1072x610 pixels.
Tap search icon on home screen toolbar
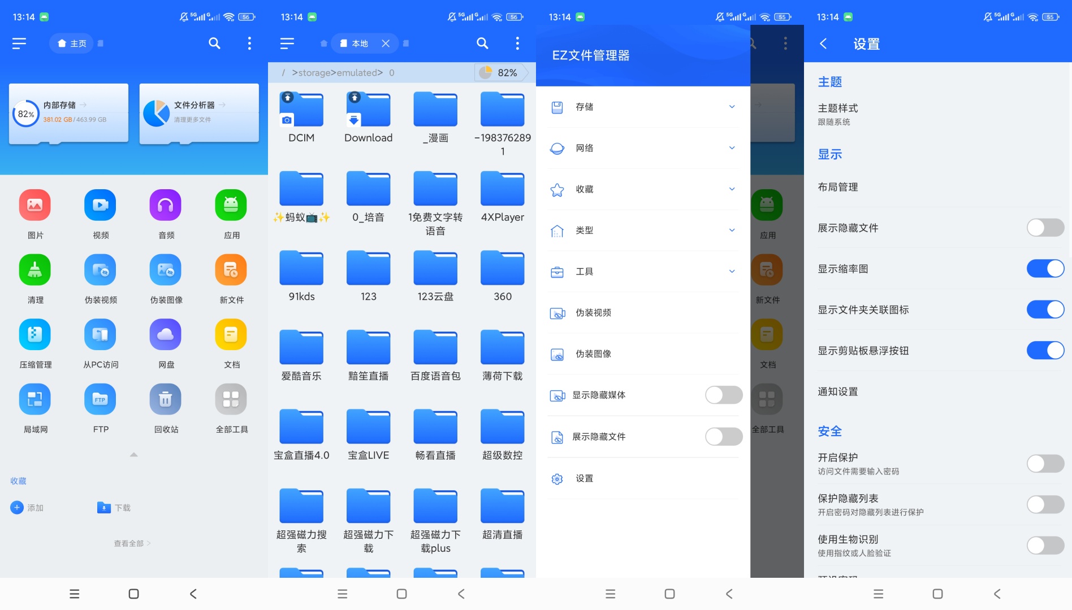214,43
